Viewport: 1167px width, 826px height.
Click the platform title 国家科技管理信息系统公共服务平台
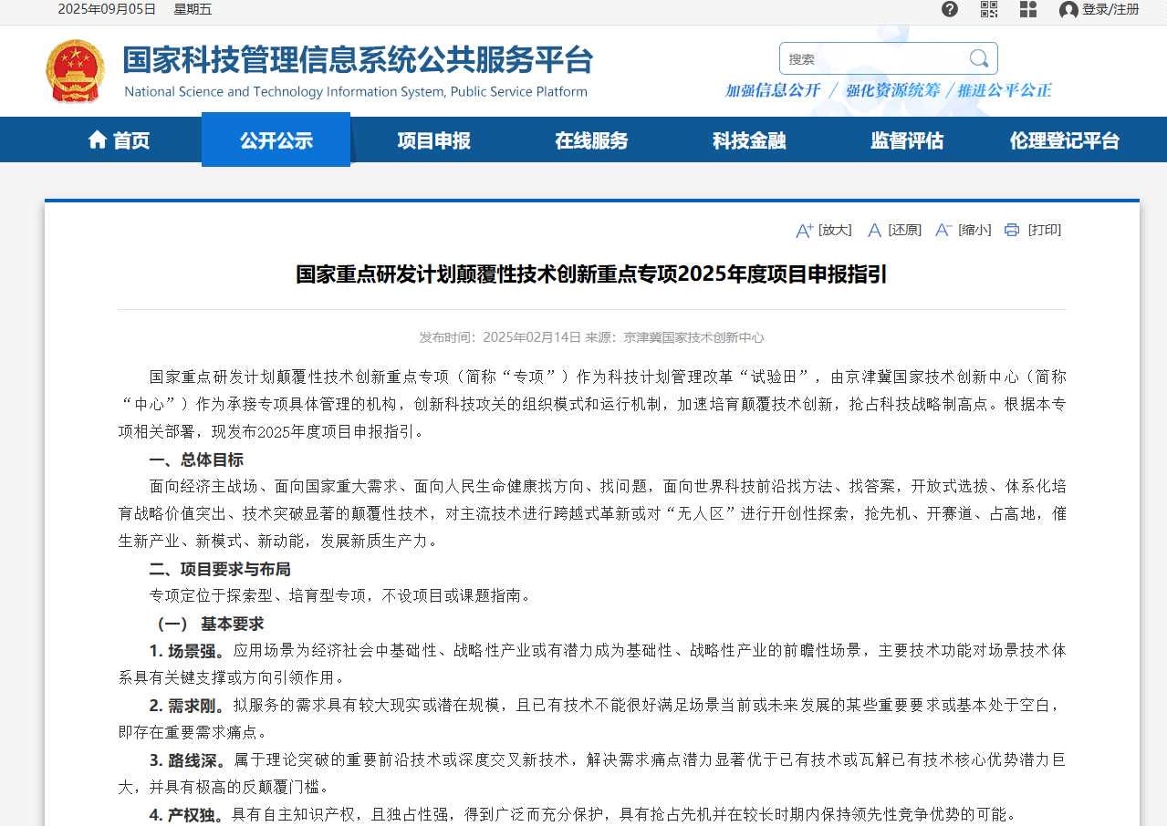(x=358, y=60)
